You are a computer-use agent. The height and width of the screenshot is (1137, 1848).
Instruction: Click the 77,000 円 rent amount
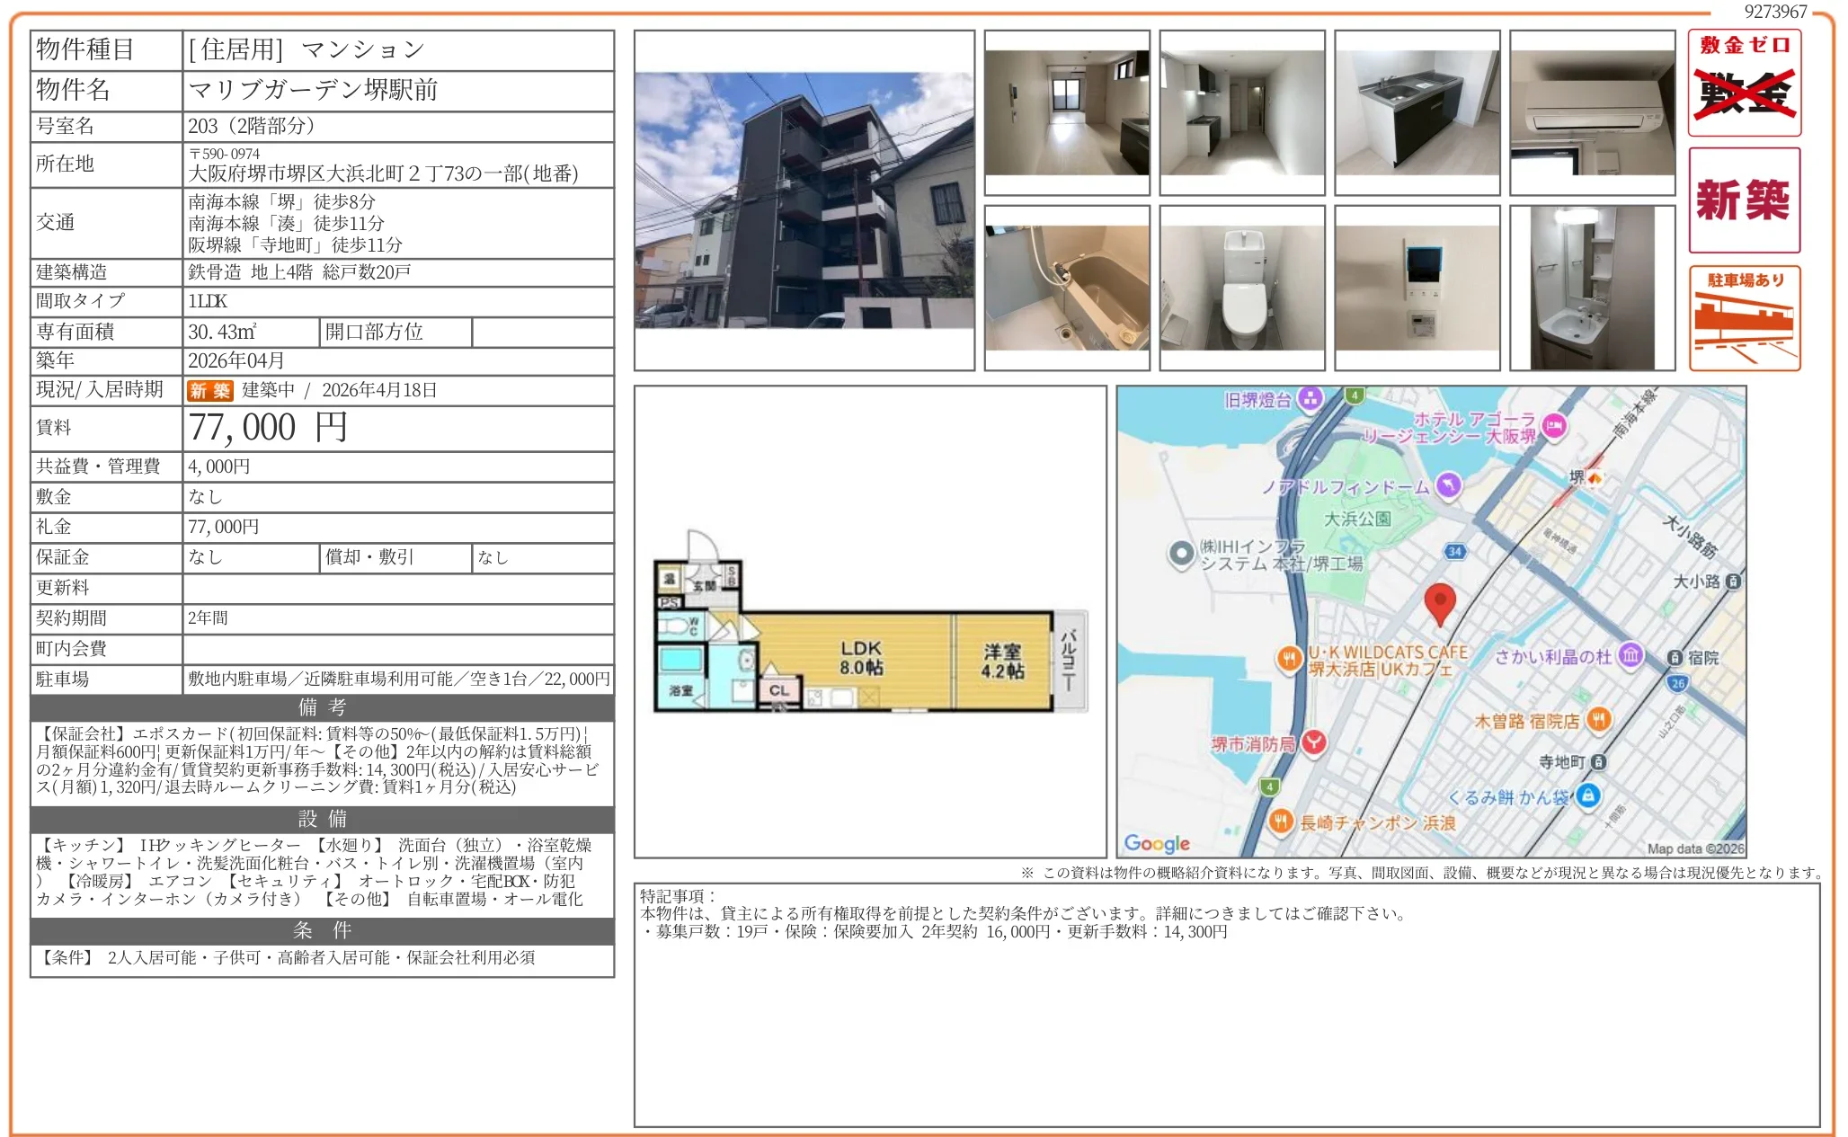click(x=268, y=428)
